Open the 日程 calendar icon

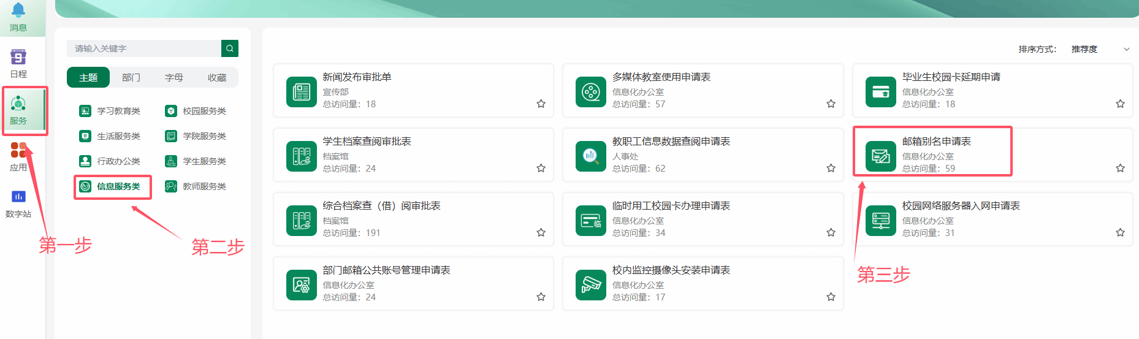pyautogui.click(x=18, y=57)
